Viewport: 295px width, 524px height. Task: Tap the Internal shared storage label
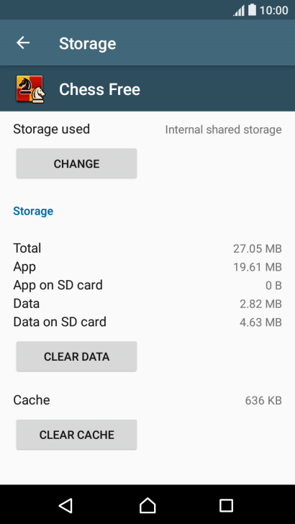click(x=223, y=130)
